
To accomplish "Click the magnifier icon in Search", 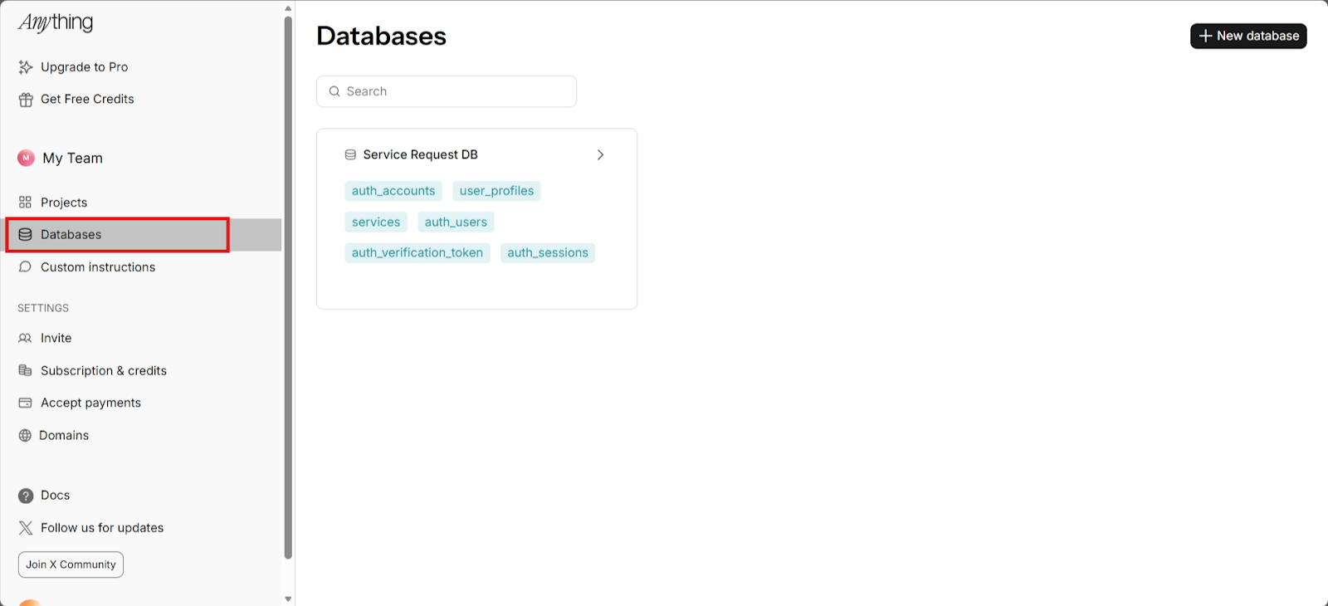I will (x=334, y=91).
